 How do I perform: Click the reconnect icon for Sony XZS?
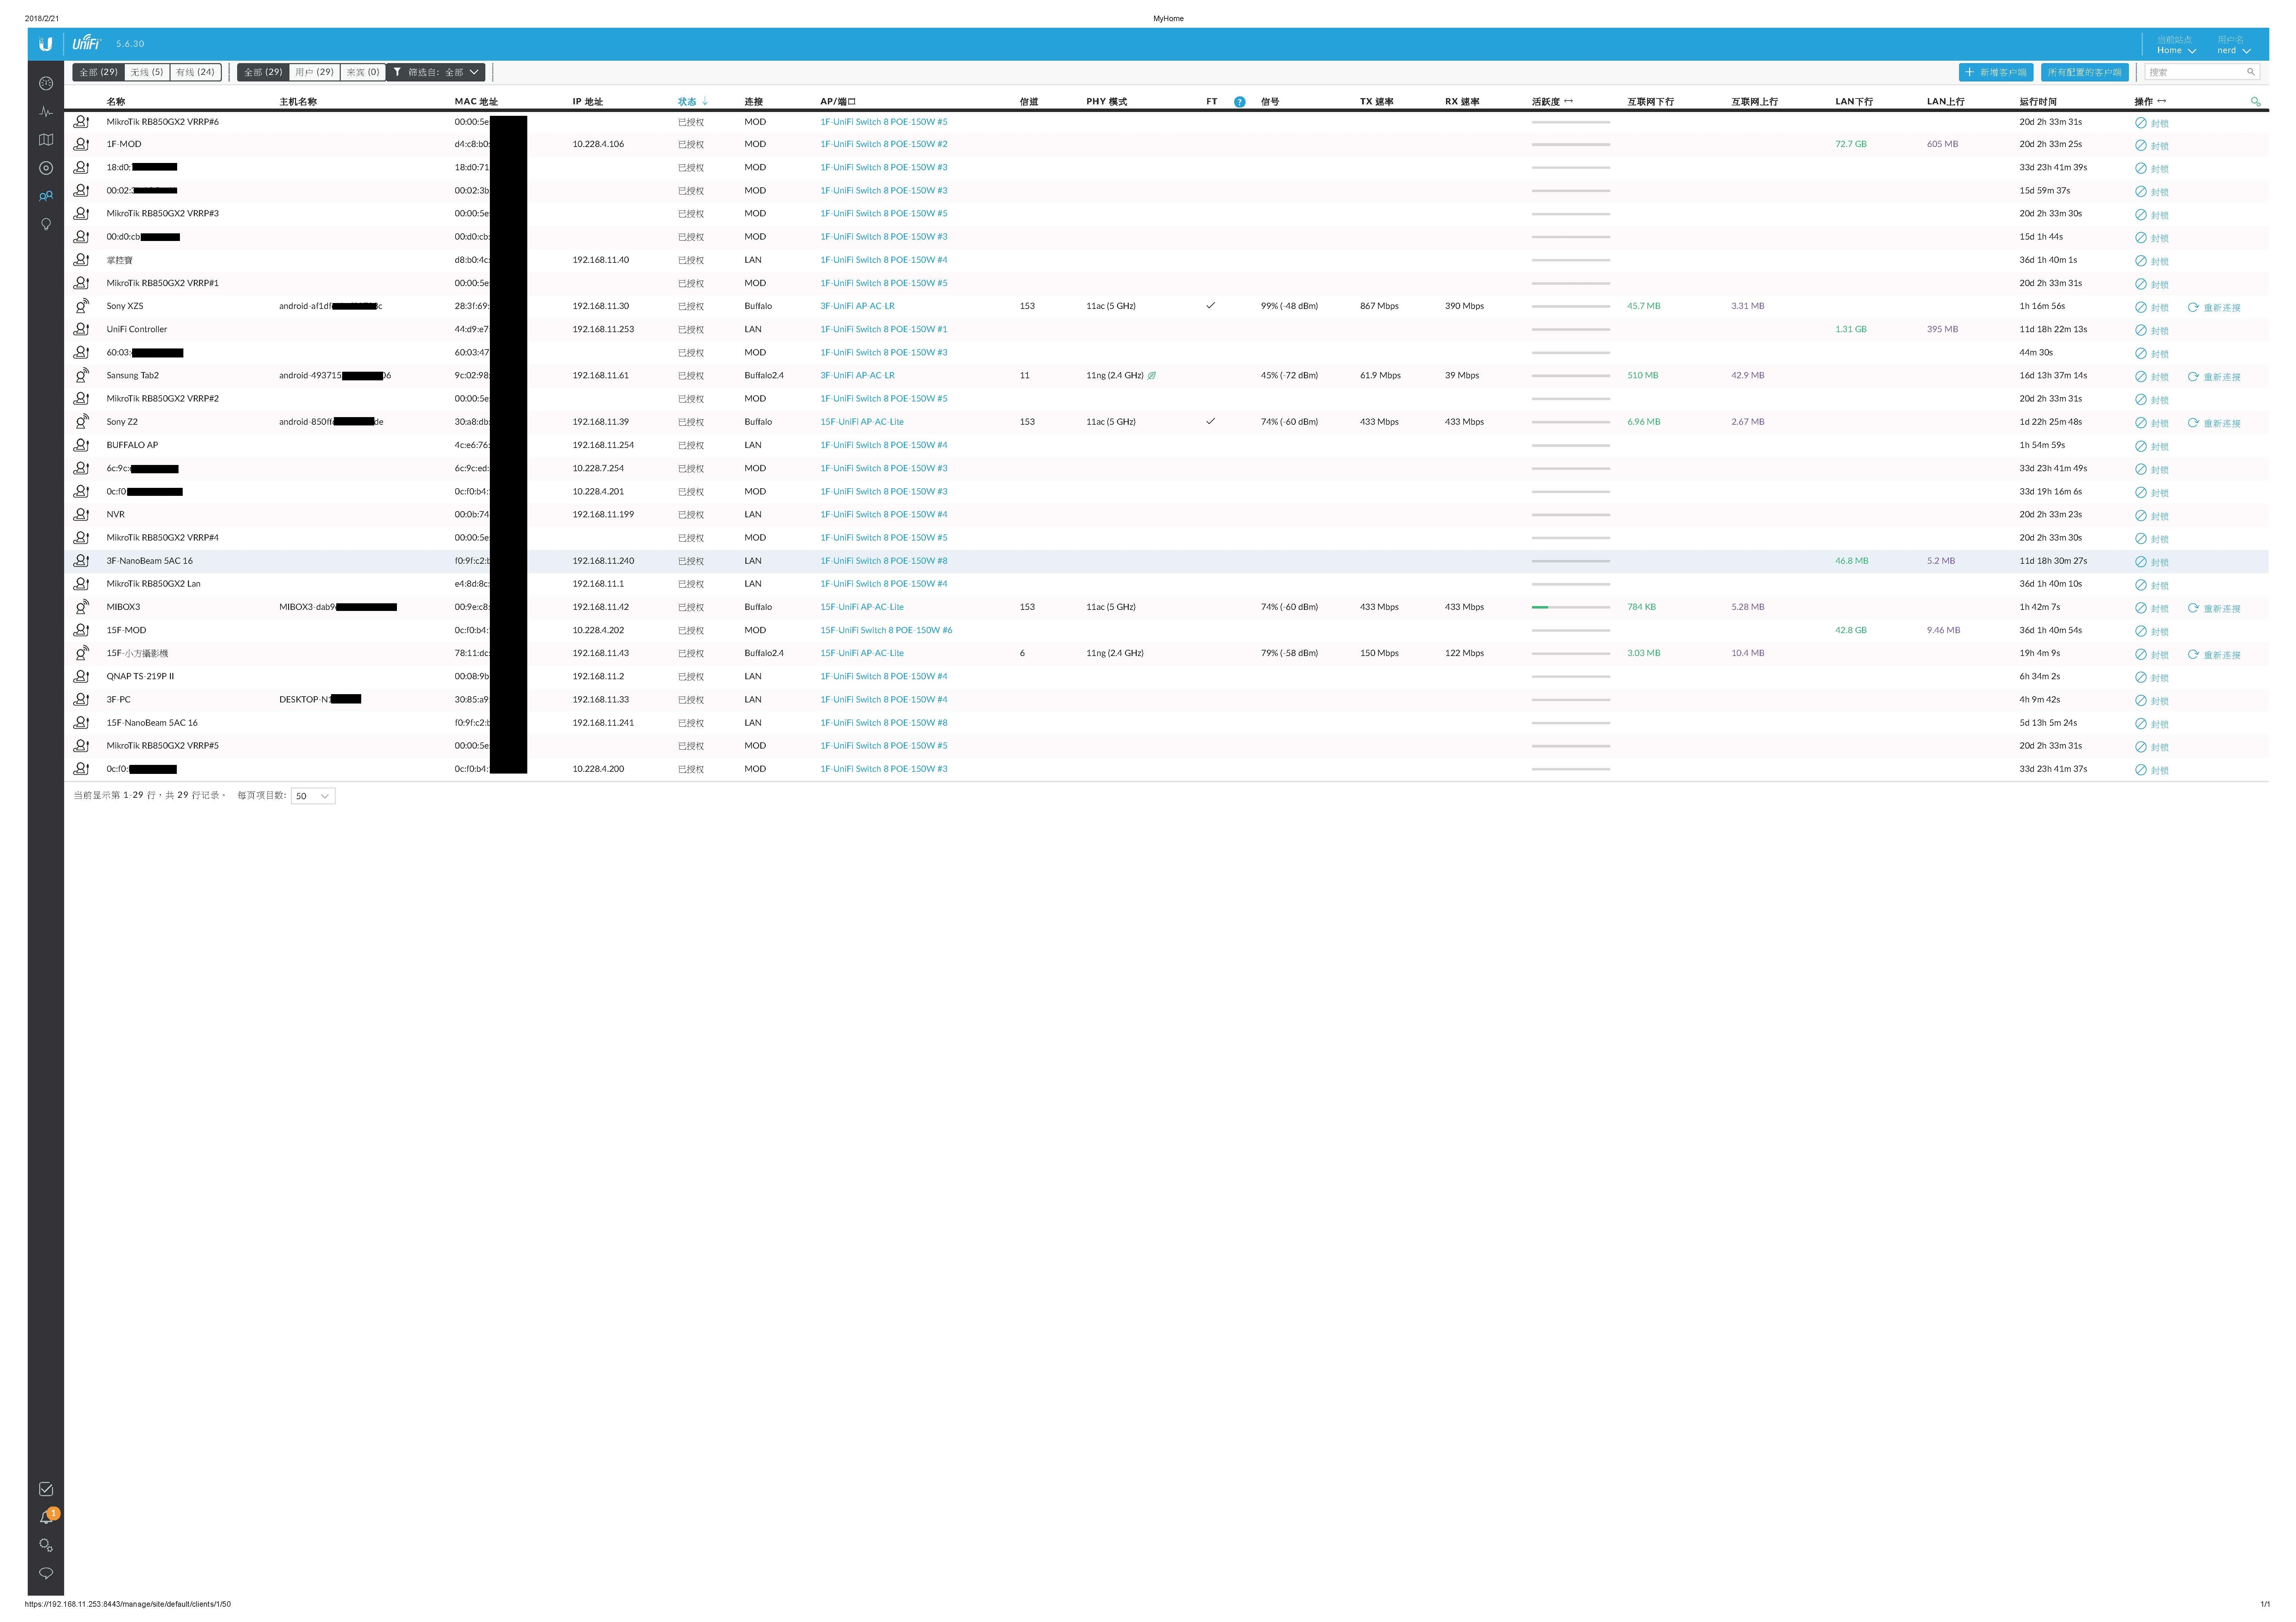point(2193,307)
